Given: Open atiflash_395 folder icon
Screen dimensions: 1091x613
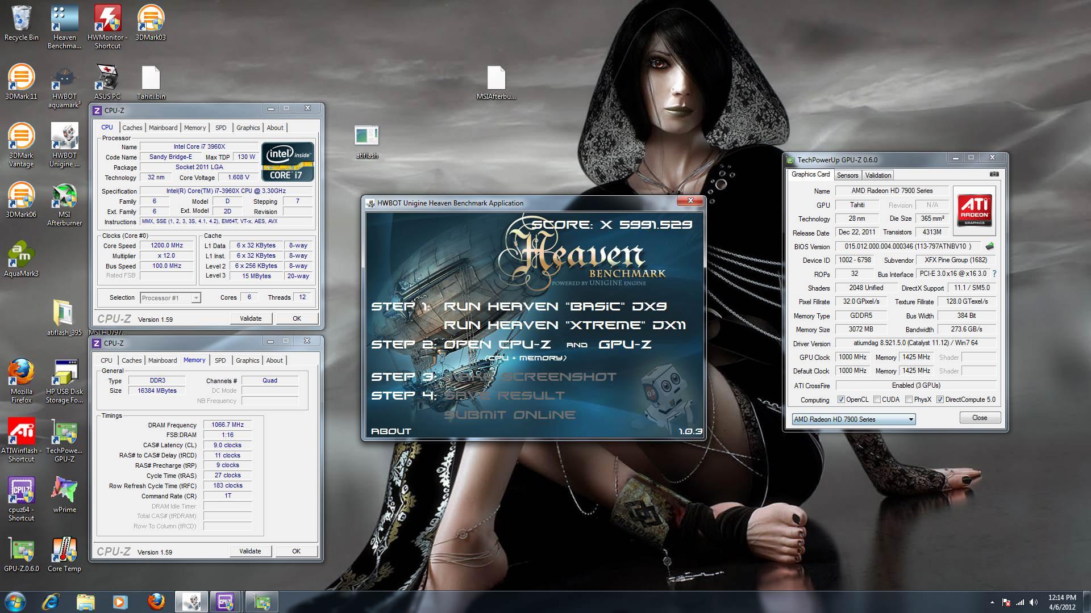Looking at the screenshot, I should 64,318.
